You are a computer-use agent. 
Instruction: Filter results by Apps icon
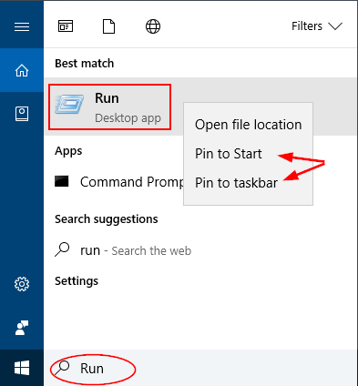tap(66, 26)
